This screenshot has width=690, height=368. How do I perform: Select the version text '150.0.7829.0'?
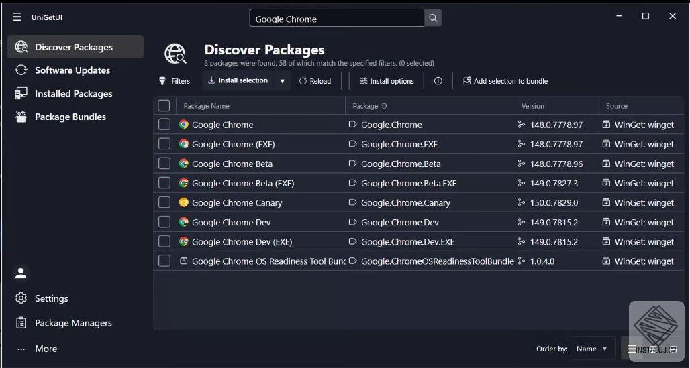pyautogui.click(x=554, y=202)
